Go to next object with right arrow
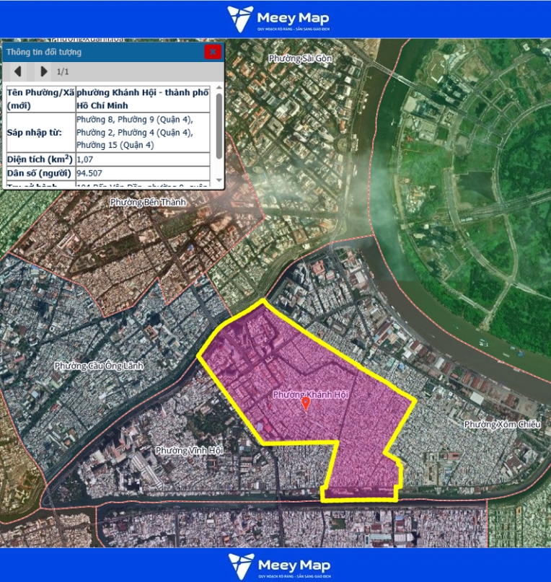The image size is (551, 582). [x=44, y=71]
